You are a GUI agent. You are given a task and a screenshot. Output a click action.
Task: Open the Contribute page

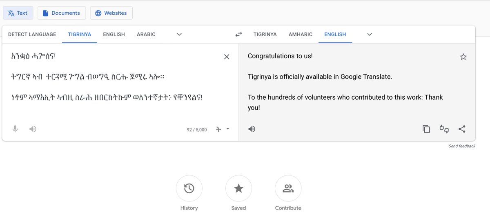coord(288,188)
